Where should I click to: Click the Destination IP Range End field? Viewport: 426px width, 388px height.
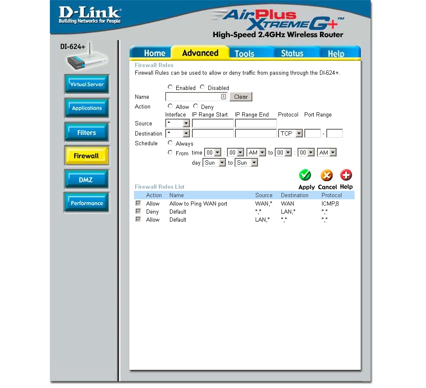point(256,133)
